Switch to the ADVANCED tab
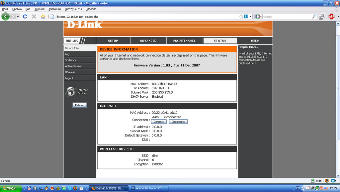Viewport: 340px width, 192px height. coord(148,41)
